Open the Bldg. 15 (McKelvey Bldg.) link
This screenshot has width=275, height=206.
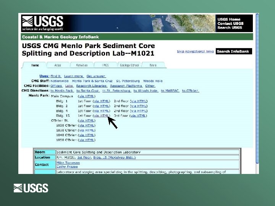(x=114, y=158)
